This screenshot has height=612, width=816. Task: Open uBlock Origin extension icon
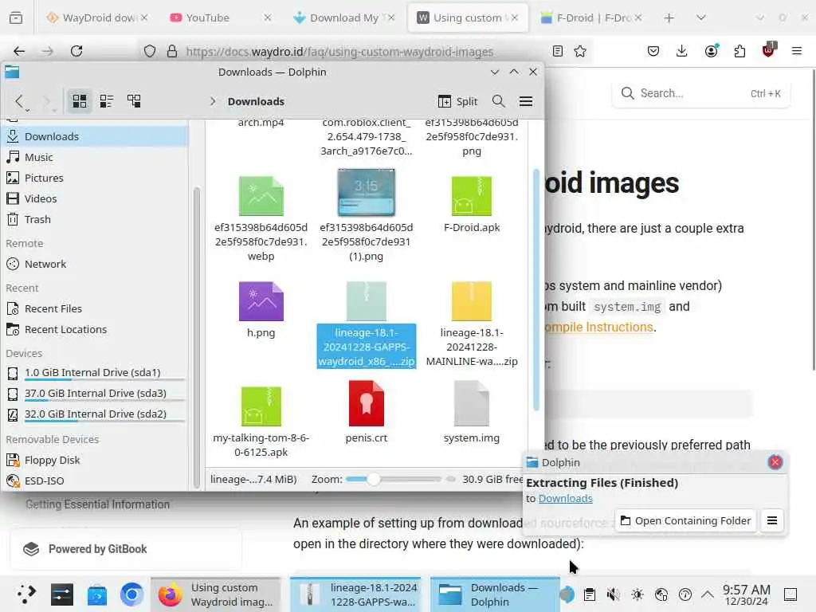(768, 50)
